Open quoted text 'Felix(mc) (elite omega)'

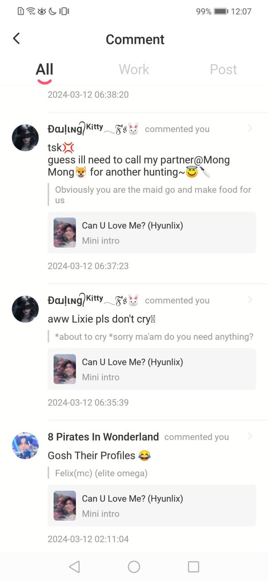[101, 473]
